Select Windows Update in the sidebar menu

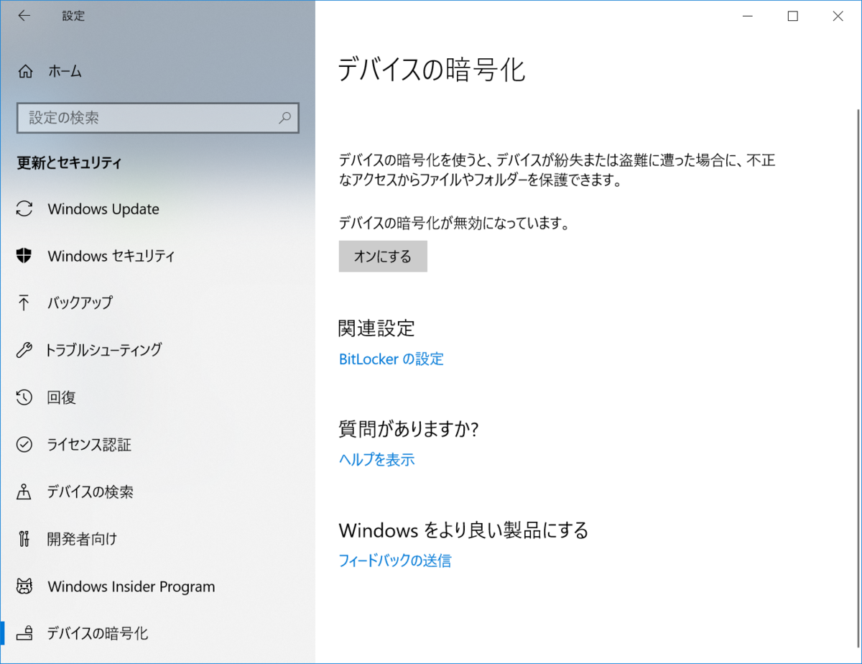pyautogui.click(x=103, y=209)
